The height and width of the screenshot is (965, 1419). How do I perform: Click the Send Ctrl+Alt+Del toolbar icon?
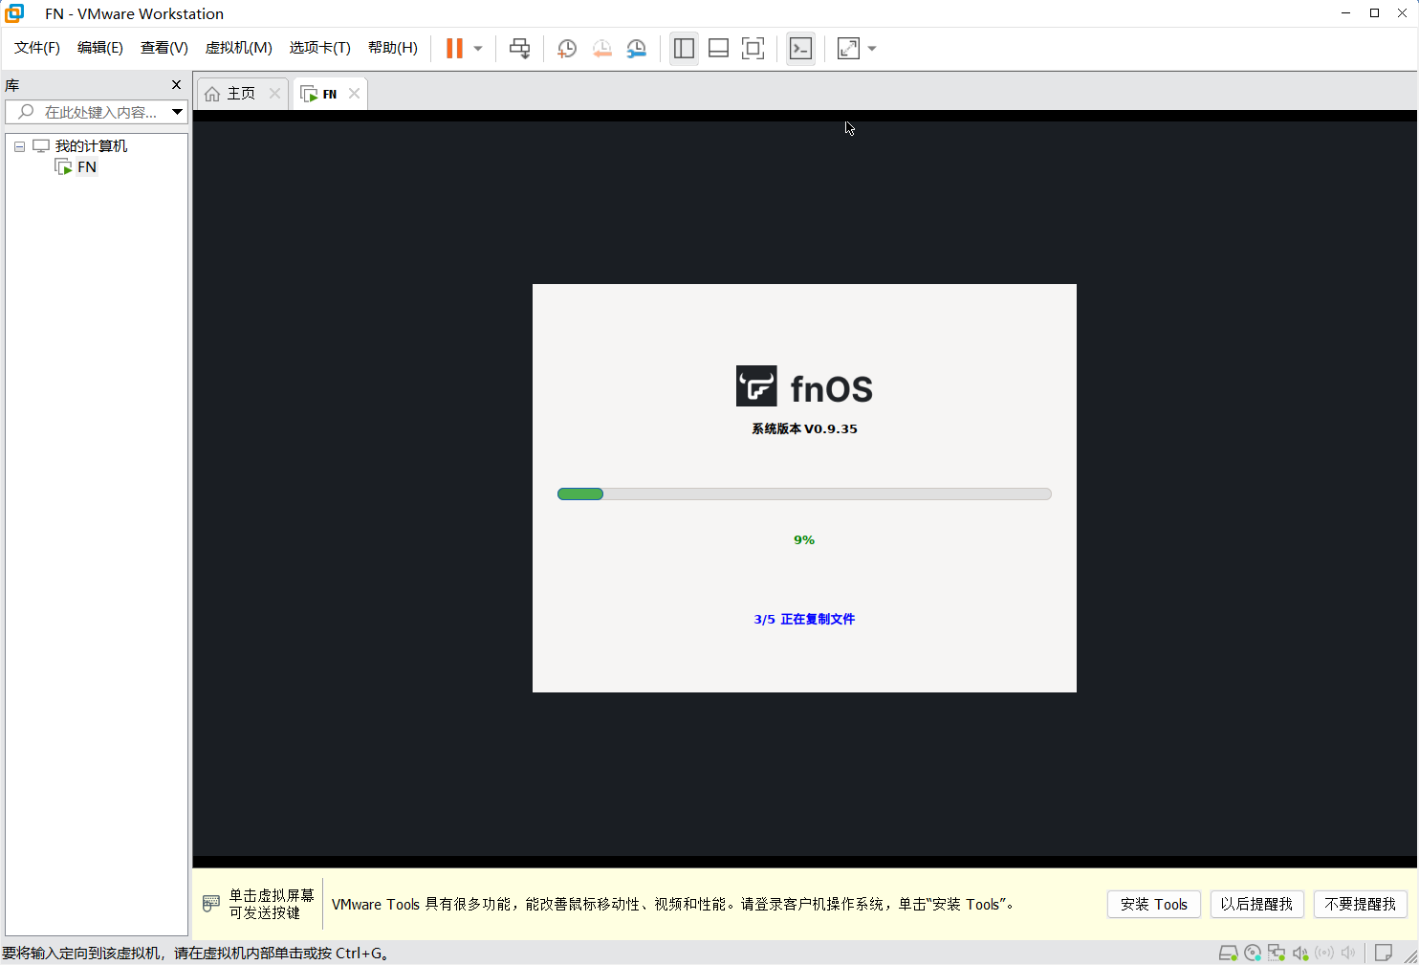click(519, 49)
